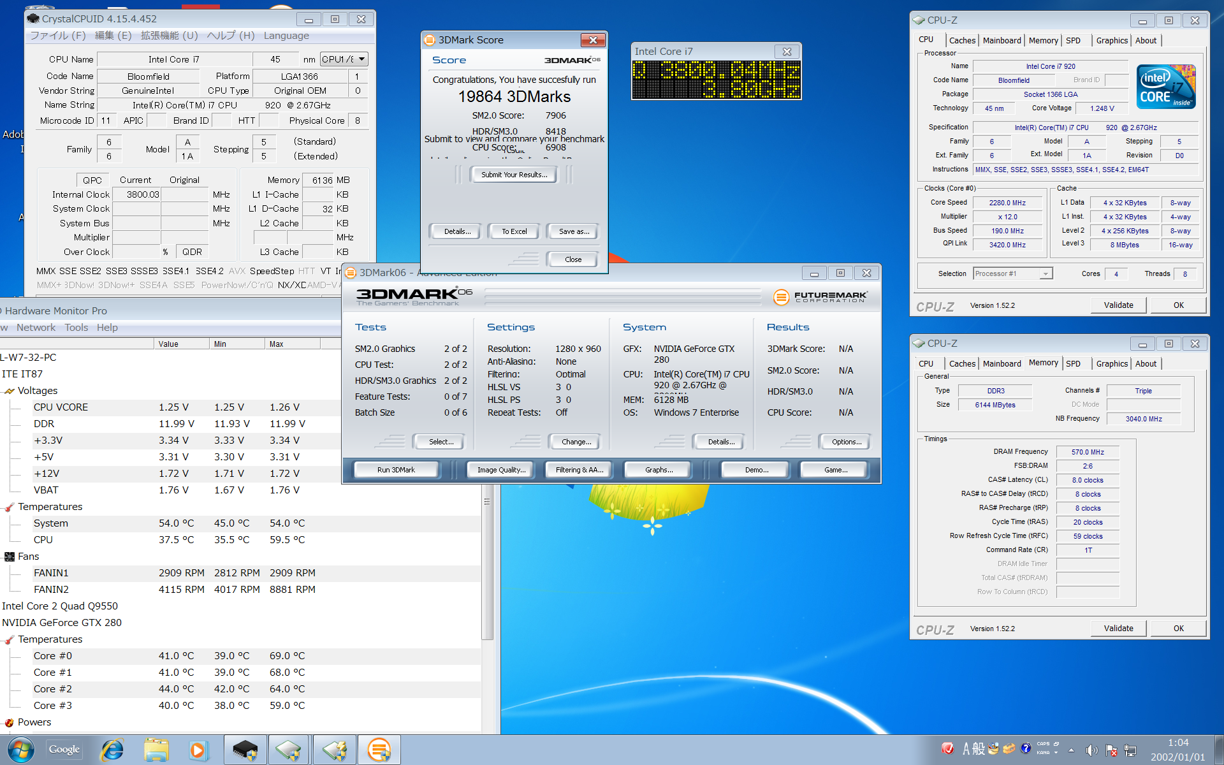Open the 拡張機能 (U) menu
Image resolution: width=1224 pixels, height=765 pixels.
pyautogui.click(x=170, y=36)
